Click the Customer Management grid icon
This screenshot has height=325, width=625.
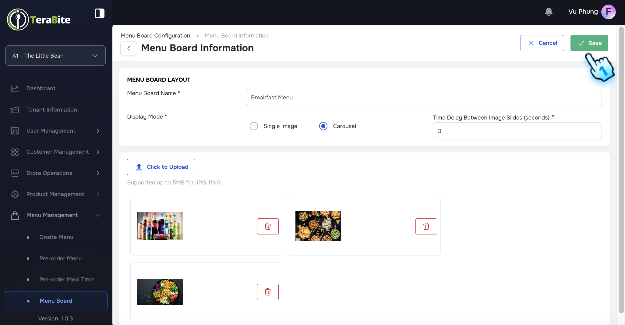pyautogui.click(x=15, y=152)
